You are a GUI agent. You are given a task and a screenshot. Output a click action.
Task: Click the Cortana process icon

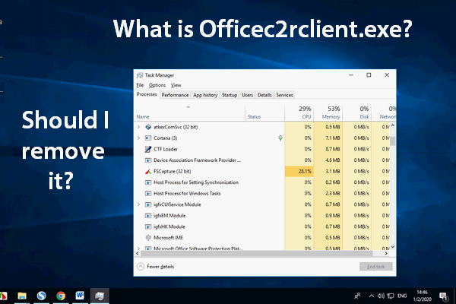(x=148, y=138)
